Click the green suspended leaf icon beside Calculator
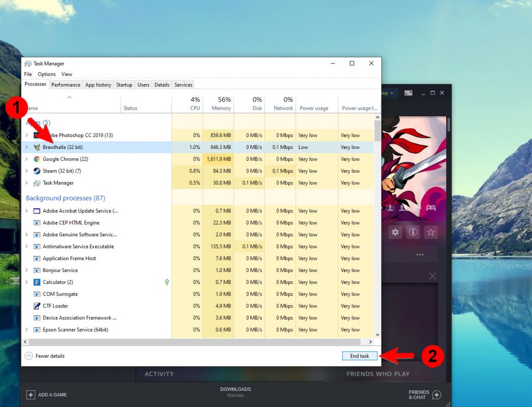532x407 pixels. tap(167, 282)
